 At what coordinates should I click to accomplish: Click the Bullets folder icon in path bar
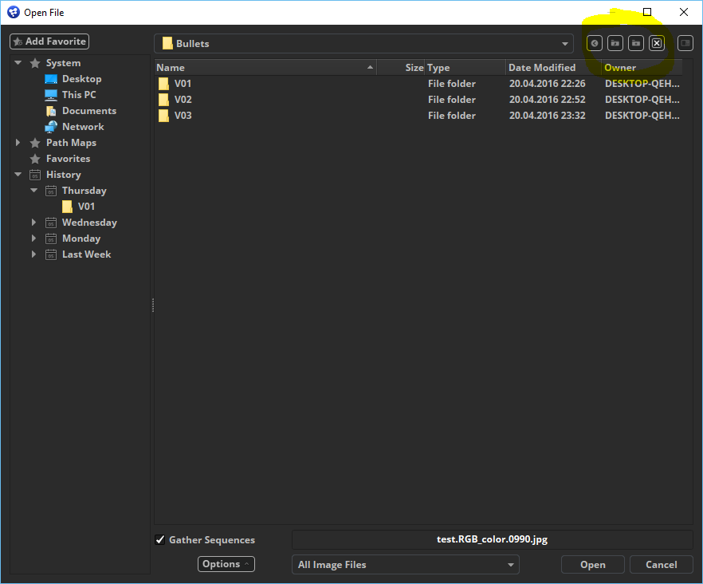pos(167,44)
